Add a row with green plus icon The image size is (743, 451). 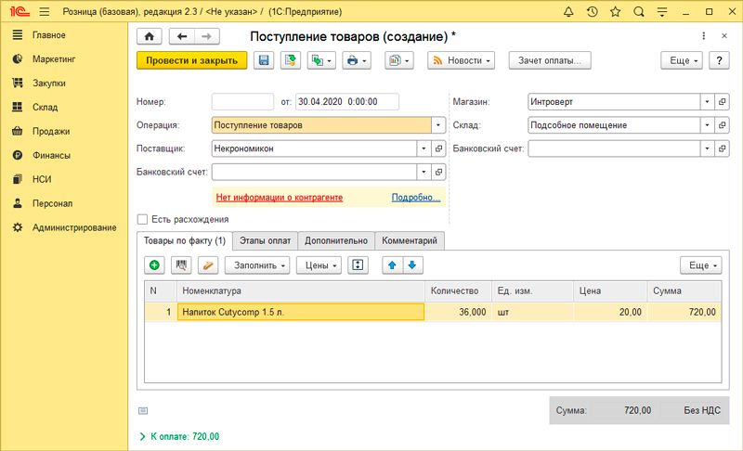pos(154,265)
